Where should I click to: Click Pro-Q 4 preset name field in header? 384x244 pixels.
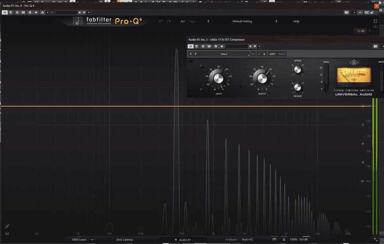[66, 12]
